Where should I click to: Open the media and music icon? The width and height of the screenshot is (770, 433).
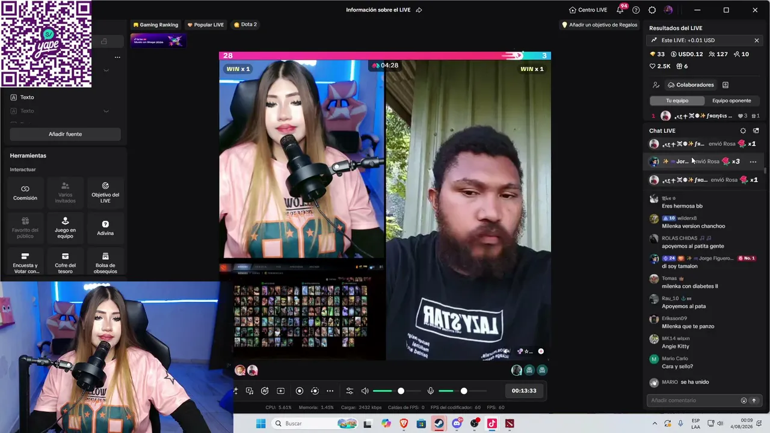pos(250,391)
